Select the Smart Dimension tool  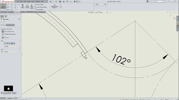(x=3, y=6)
